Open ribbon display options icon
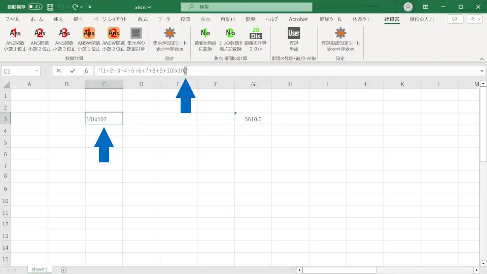 426,7
